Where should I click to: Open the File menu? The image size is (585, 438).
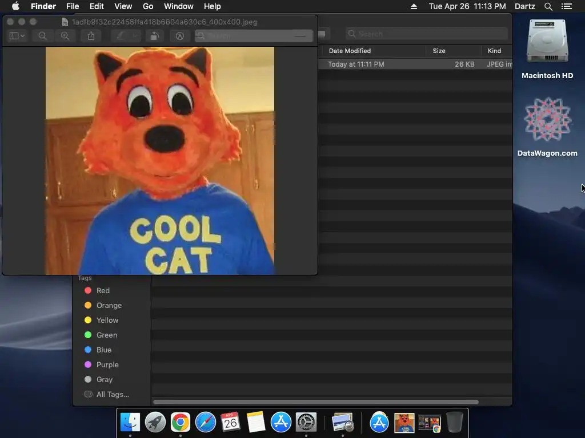click(x=73, y=6)
